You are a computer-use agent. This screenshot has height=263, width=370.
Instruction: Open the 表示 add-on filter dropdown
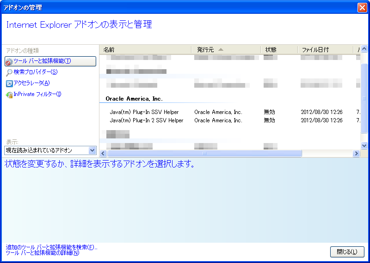pos(92,150)
